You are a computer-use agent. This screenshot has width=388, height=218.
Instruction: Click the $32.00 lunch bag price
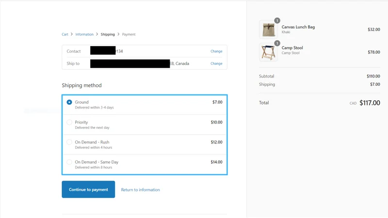click(374, 30)
